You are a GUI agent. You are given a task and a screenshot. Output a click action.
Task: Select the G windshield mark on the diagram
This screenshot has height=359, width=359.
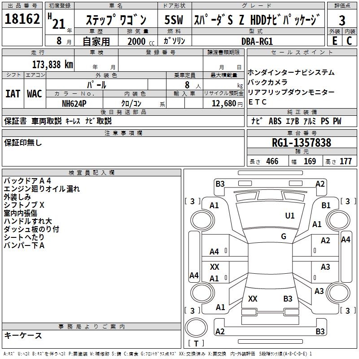[x=284, y=236]
